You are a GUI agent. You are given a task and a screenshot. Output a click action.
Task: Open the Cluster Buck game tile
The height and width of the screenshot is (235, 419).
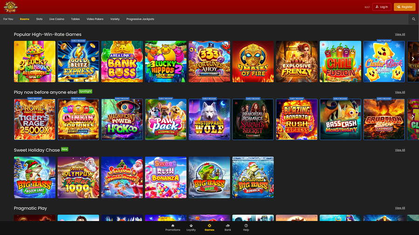pos(384,62)
